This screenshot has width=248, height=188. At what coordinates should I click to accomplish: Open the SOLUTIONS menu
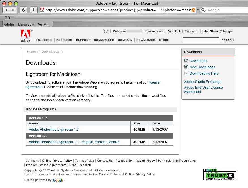point(44,40)
